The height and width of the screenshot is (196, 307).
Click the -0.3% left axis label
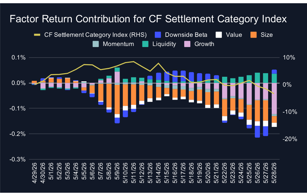[x=18, y=159]
